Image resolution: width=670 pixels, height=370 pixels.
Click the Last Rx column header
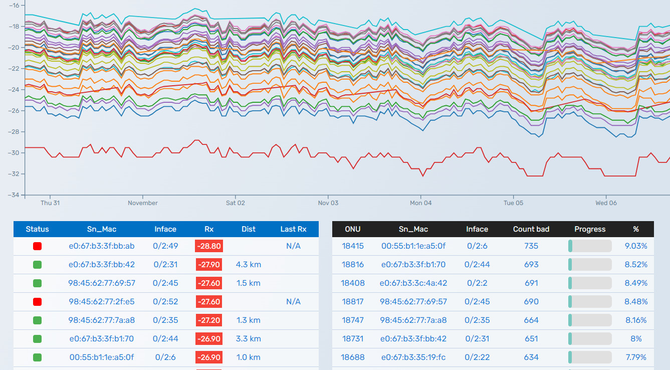pos(293,229)
